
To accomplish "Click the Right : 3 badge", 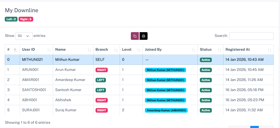I will pos(26,19).
